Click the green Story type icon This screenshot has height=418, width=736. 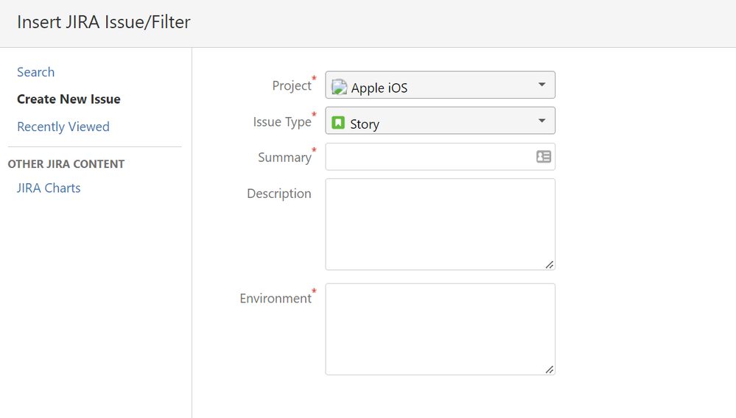click(338, 123)
